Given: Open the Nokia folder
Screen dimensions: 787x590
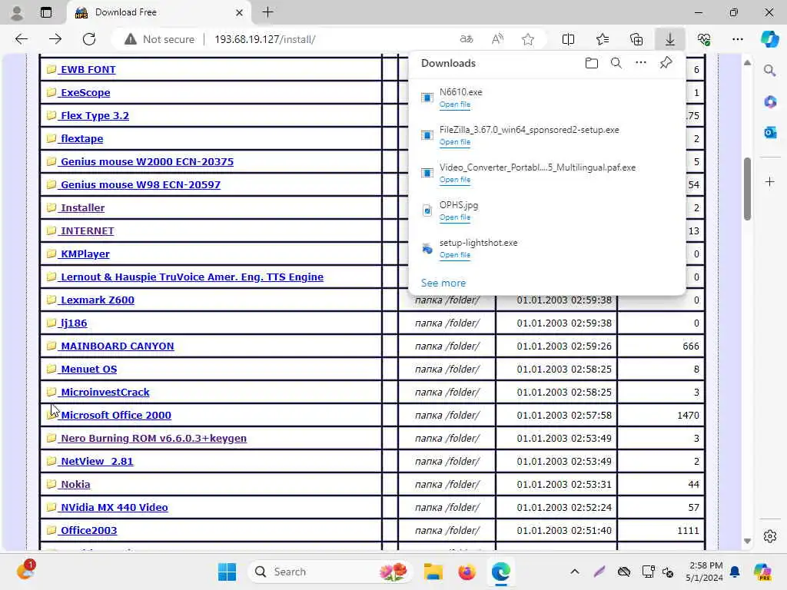Looking at the screenshot, I should (x=75, y=485).
